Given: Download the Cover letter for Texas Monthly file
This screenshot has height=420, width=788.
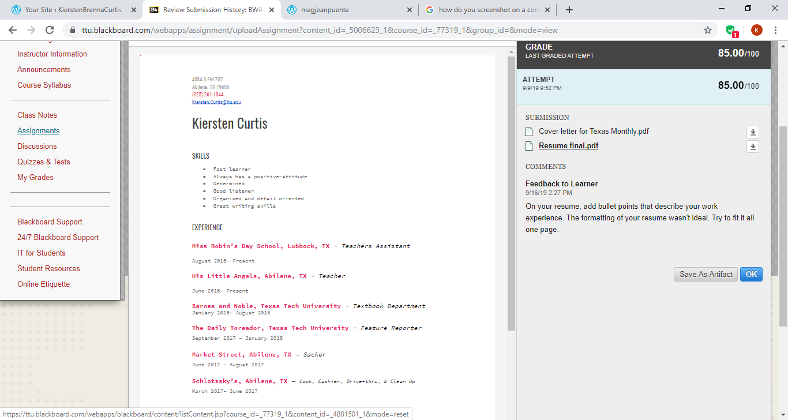Looking at the screenshot, I should tap(752, 132).
